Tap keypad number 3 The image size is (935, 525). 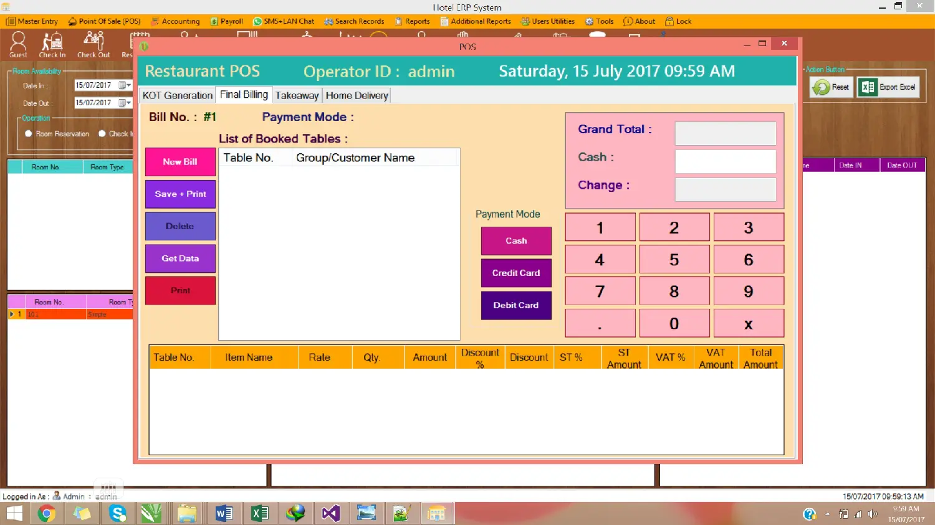click(x=749, y=227)
